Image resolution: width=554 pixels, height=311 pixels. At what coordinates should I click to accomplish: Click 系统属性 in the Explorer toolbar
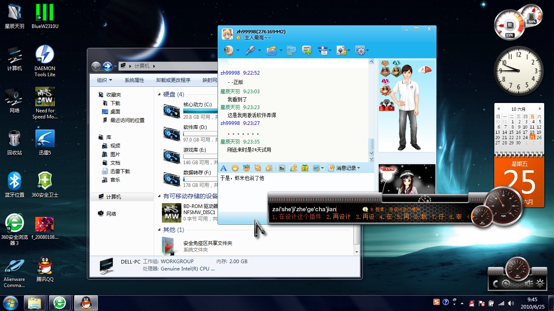(x=134, y=80)
